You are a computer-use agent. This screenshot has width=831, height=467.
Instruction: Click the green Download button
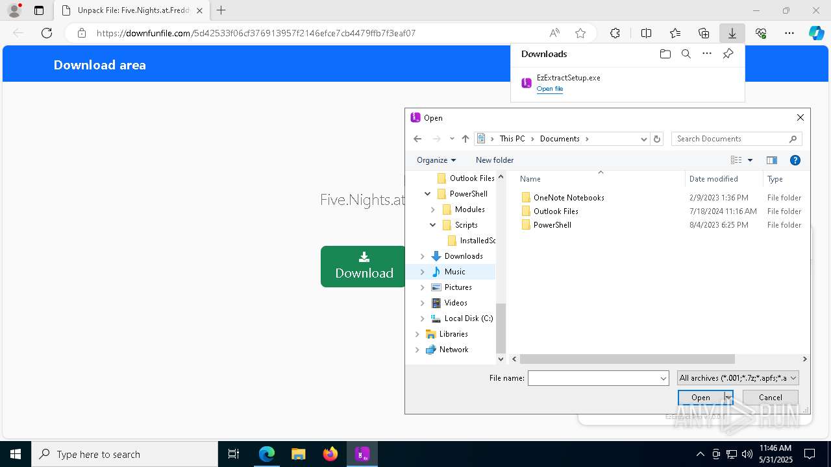coord(364,267)
